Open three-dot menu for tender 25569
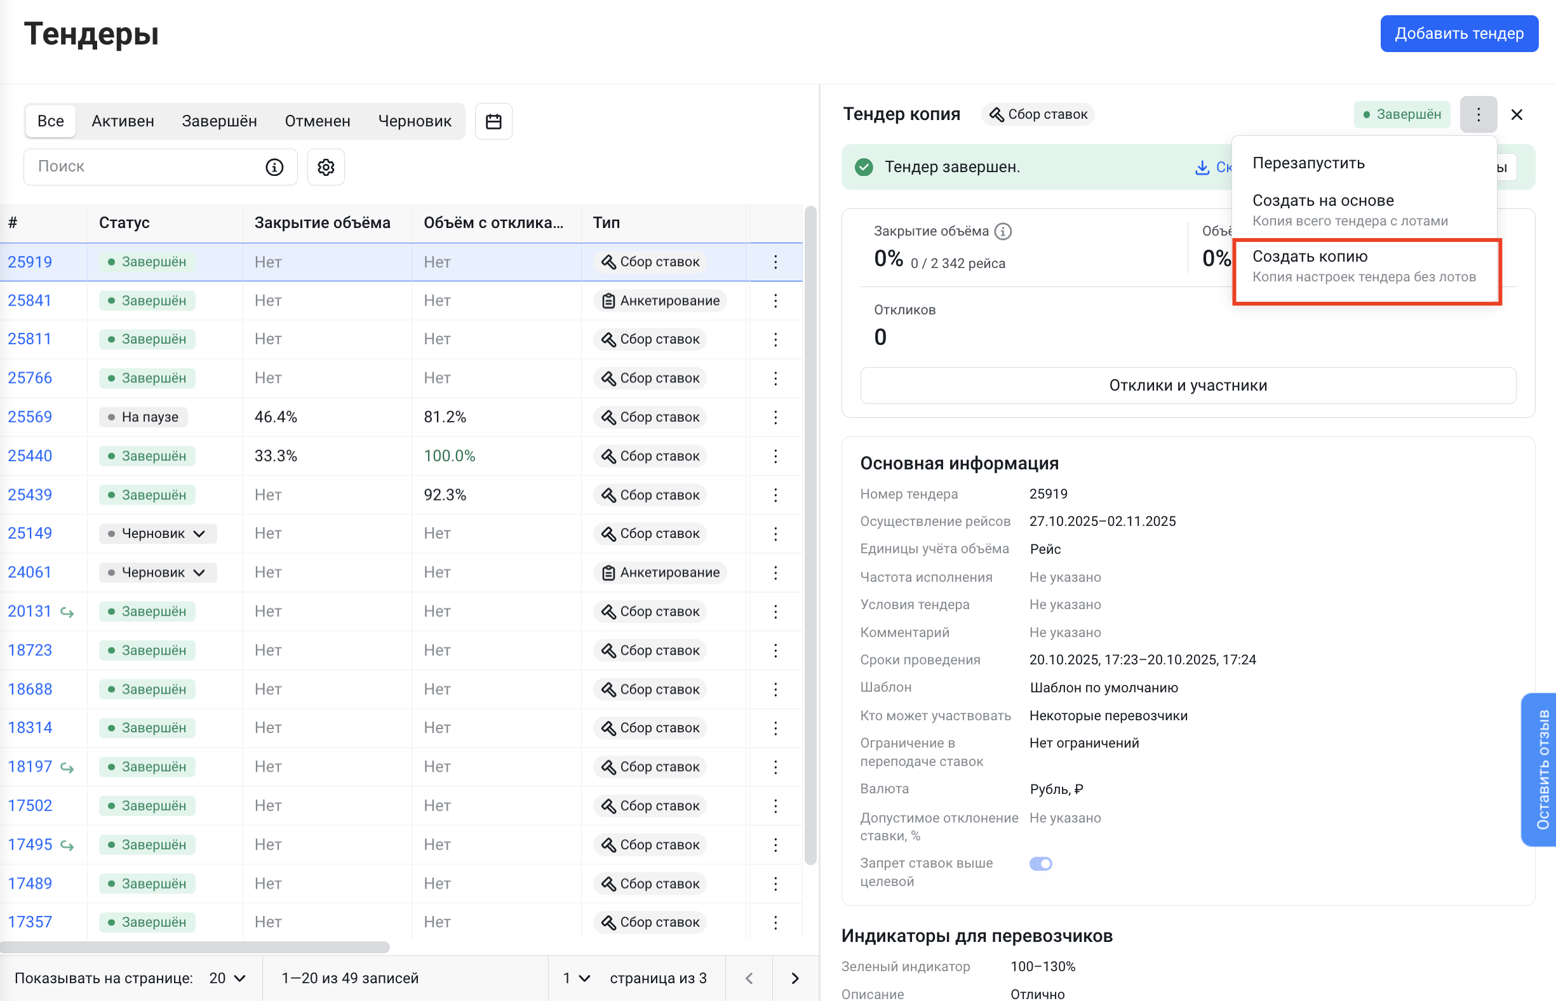 [775, 417]
